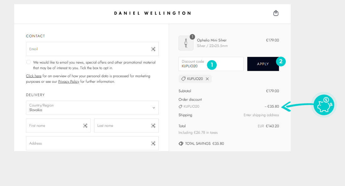Screen dimensions: 345x186
Task: Click the Ophelia Mini Silver watch thumbnail
Action: (x=186, y=43)
